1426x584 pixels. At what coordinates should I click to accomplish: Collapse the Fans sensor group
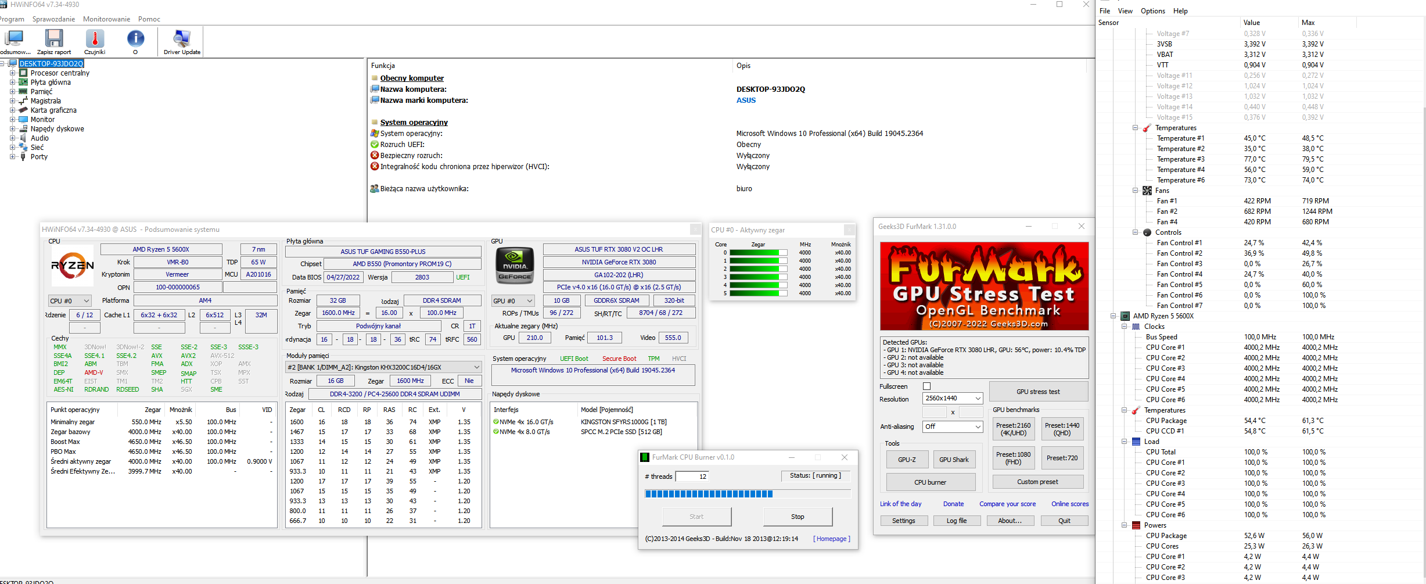point(1135,191)
